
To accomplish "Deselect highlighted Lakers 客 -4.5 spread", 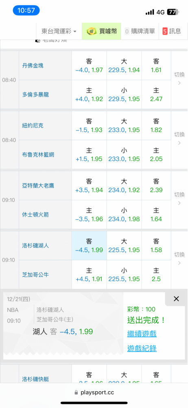I will (89, 246).
